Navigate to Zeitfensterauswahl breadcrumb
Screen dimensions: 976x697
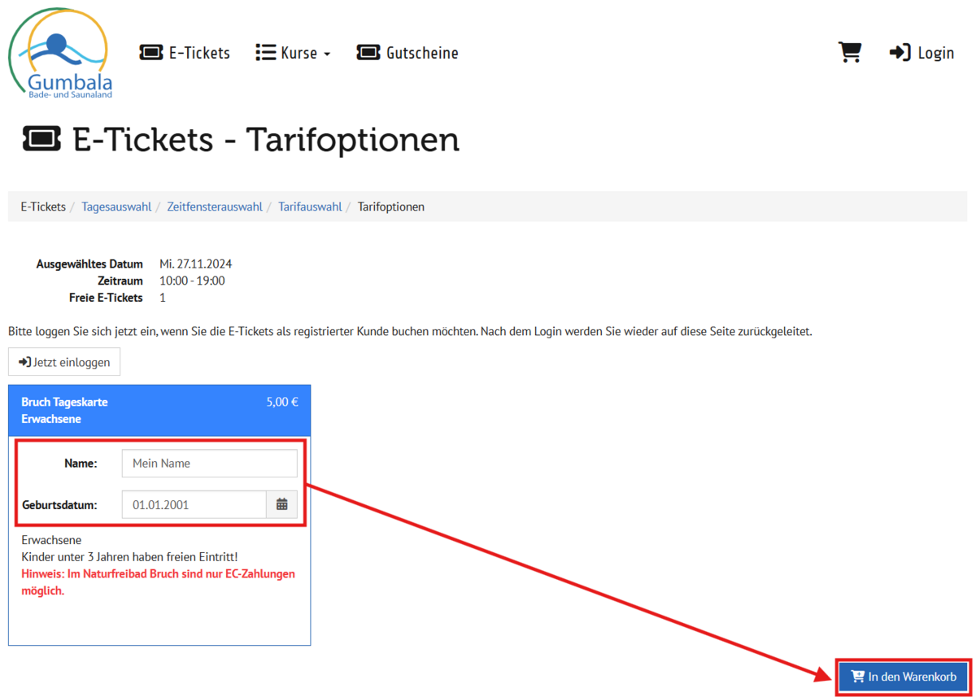[x=215, y=207]
